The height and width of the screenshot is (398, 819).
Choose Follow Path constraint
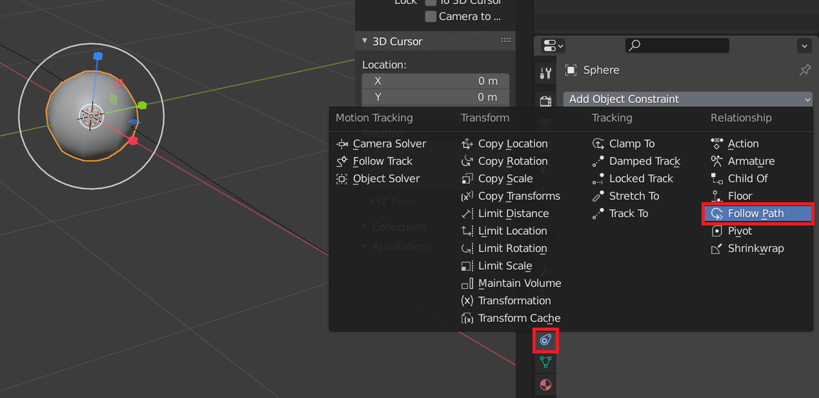click(758, 213)
